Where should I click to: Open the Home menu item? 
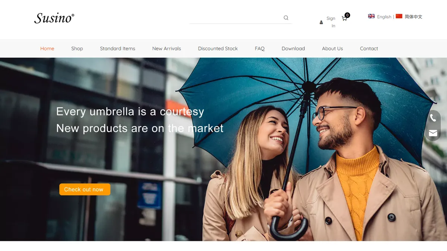(47, 48)
